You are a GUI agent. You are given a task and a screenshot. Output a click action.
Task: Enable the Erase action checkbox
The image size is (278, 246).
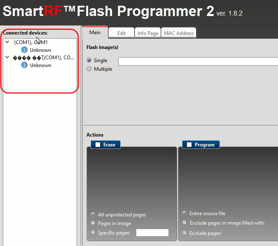[98, 145]
